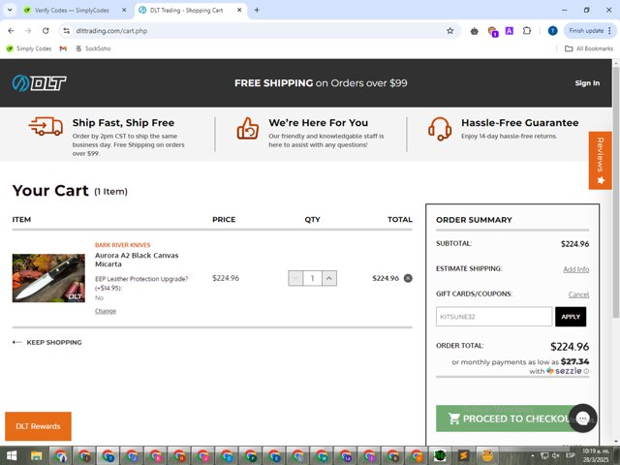This screenshot has height=465, width=620.
Task: Open the live chat bubble
Action: 583,418
